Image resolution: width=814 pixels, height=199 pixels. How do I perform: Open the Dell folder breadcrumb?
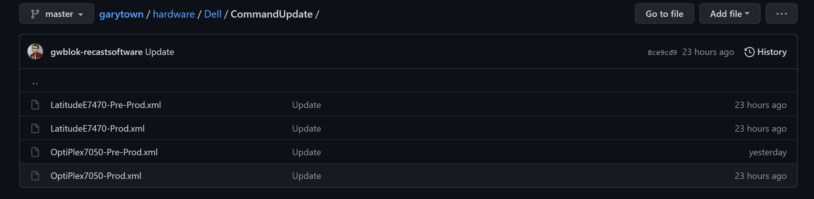[213, 14]
